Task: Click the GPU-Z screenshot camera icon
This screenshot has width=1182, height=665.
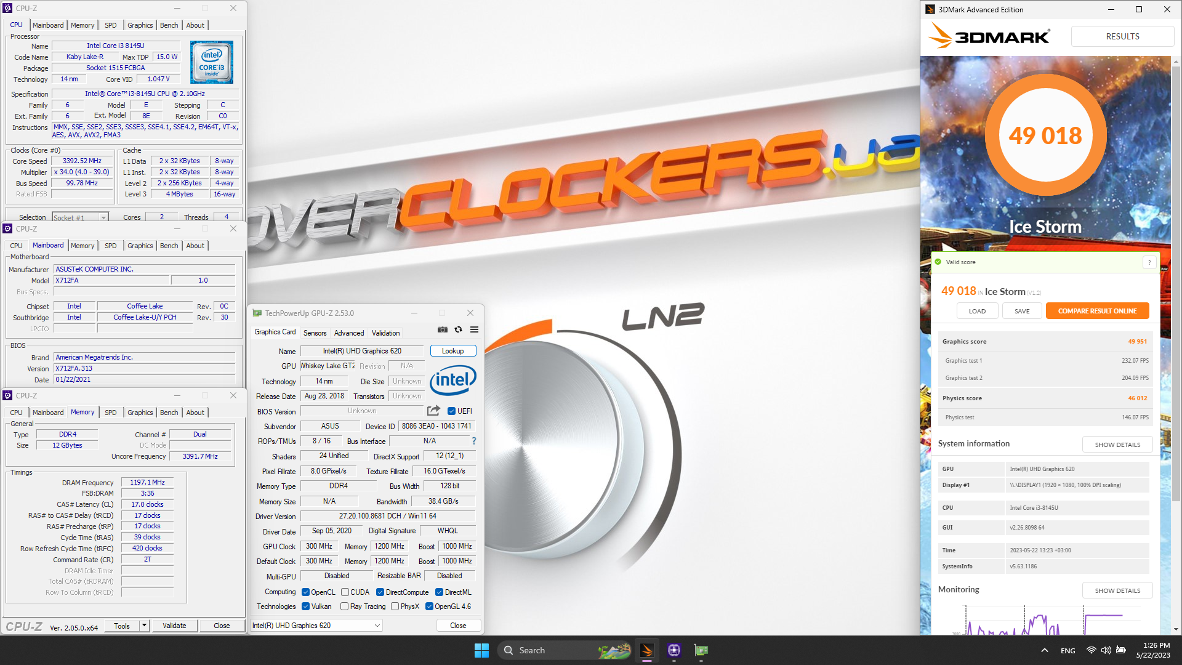Action: coord(443,329)
